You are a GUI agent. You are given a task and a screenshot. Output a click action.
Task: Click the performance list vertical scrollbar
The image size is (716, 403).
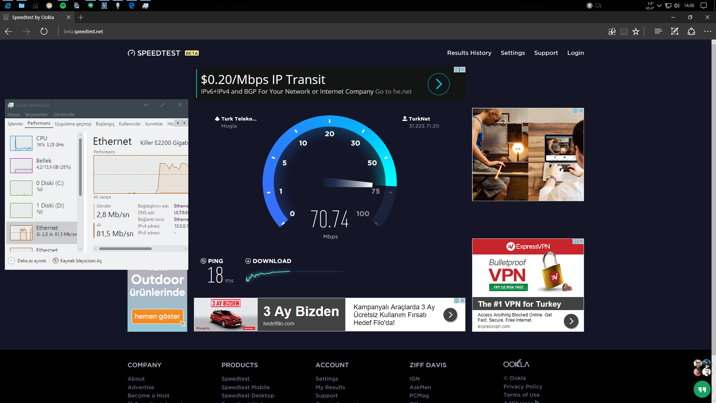pos(80,167)
